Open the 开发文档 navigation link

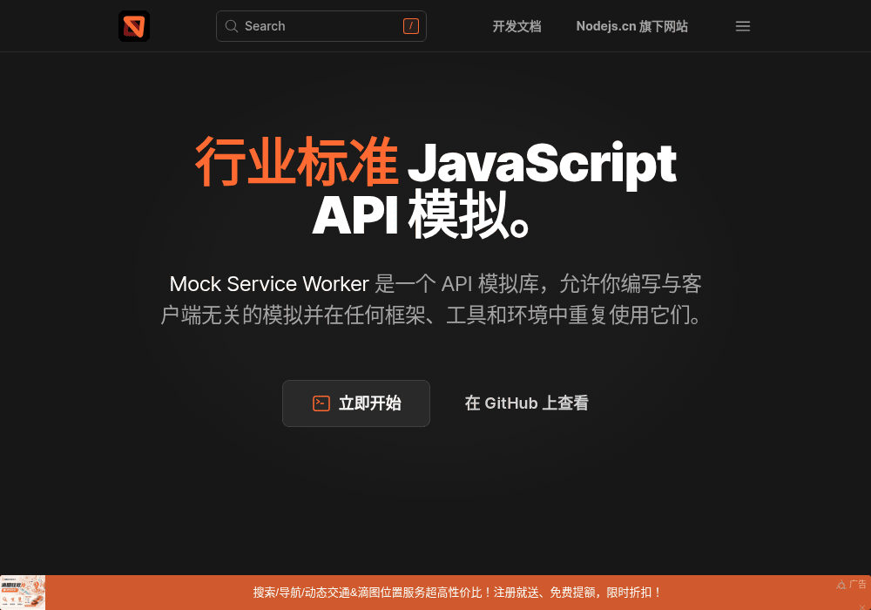point(517,26)
